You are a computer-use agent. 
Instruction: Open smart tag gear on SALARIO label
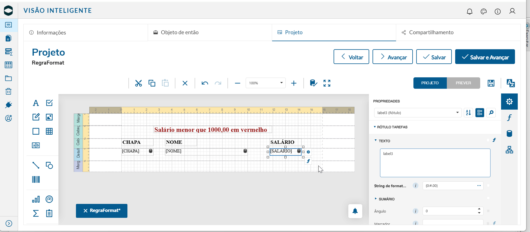click(308, 152)
